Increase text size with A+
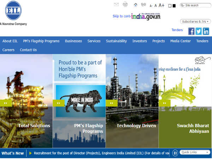 [161, 5]
